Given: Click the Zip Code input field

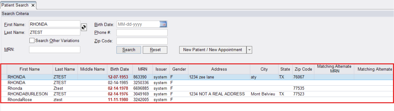Looking at the screenshot, I should pyautogui.click(x=142, y=41).
